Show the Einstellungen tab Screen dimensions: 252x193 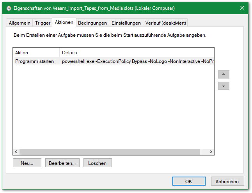126,23
